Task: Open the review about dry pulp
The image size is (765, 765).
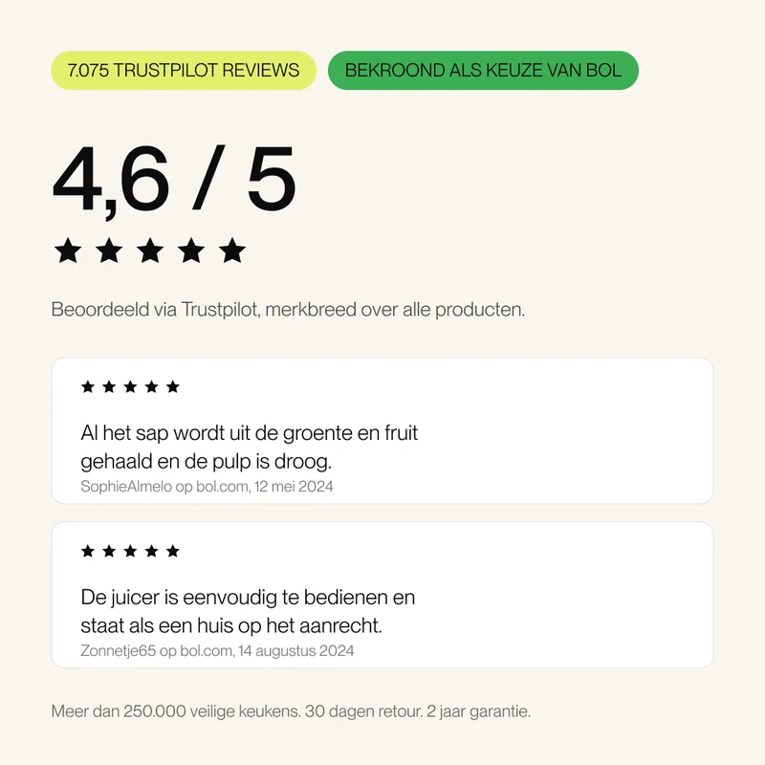Action: [x=382, y=430]
